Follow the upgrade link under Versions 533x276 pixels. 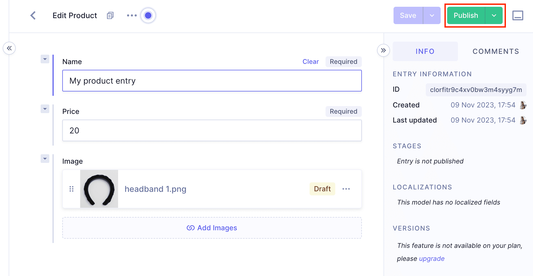pos(431,259)
